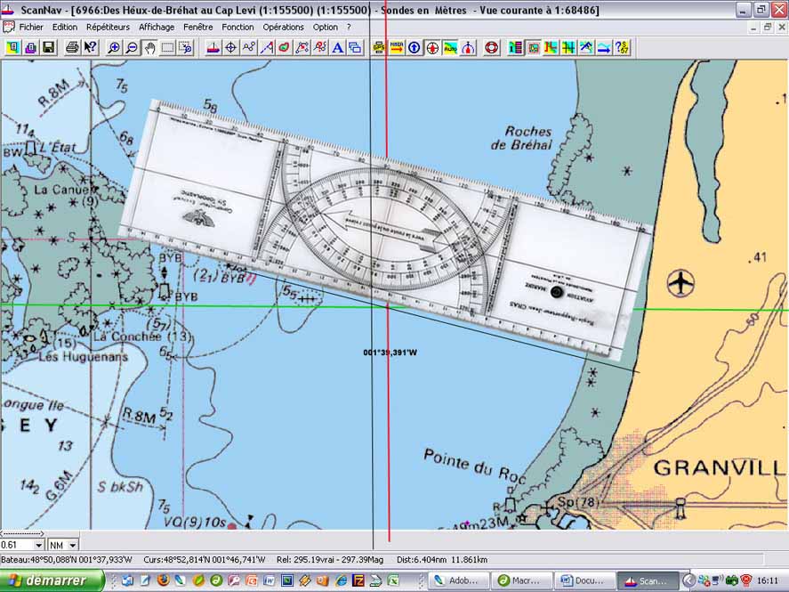Click the Bateau position status text

(x=67, y=559)
